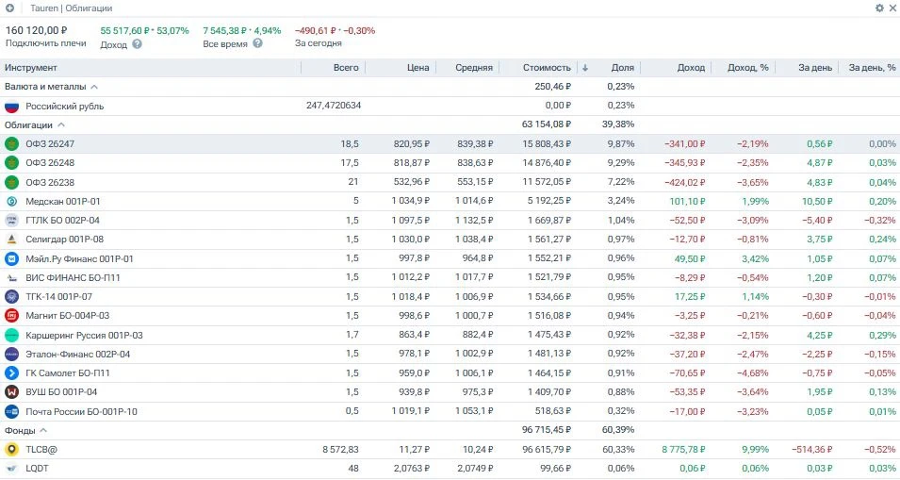Click the ТГК-14 001Р-07 icon
900x480 pixels.
(11, 297)
